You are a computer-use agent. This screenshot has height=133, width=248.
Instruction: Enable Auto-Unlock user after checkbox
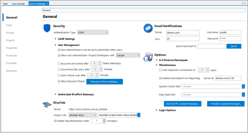pyautogui.click(x=59, y=75)
